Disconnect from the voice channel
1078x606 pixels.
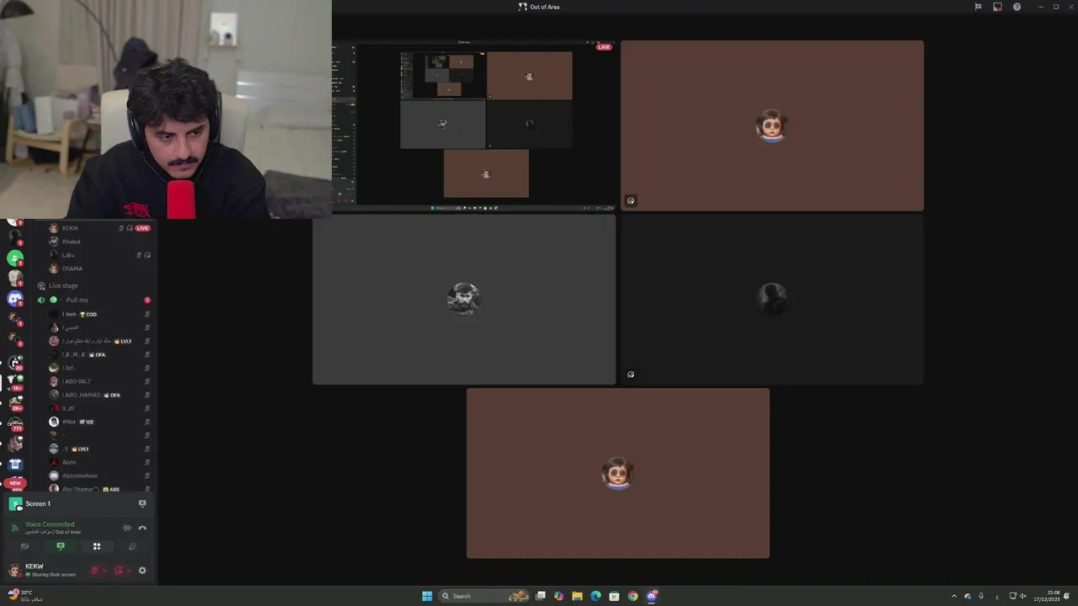pyautogui.click(x=142, y=528)
